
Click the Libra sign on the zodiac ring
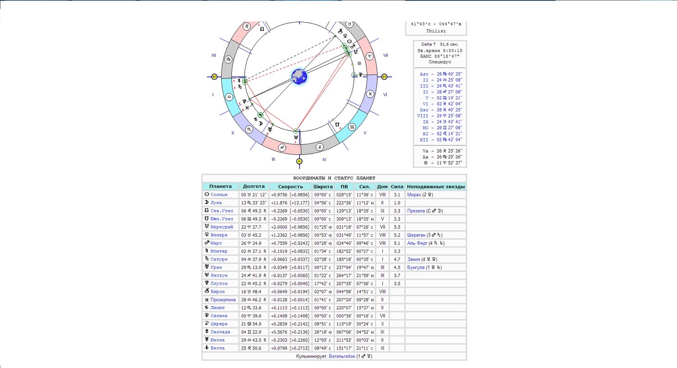[229, 97]
